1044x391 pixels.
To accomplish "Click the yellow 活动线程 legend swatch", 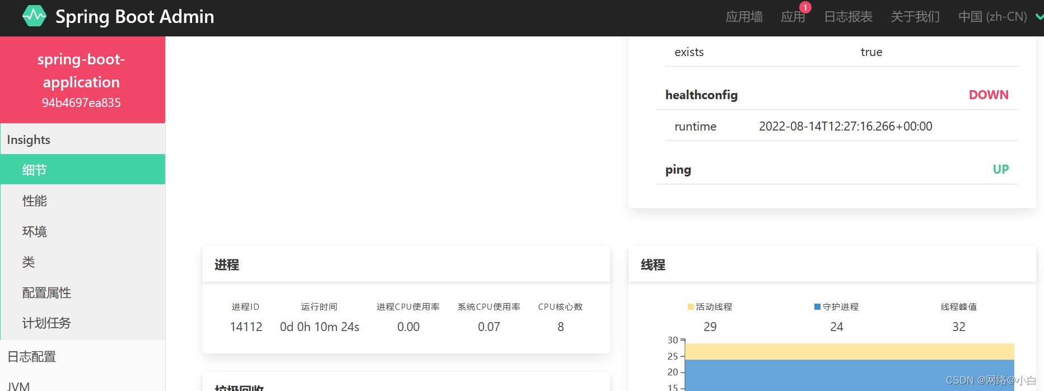I will 691,306.
